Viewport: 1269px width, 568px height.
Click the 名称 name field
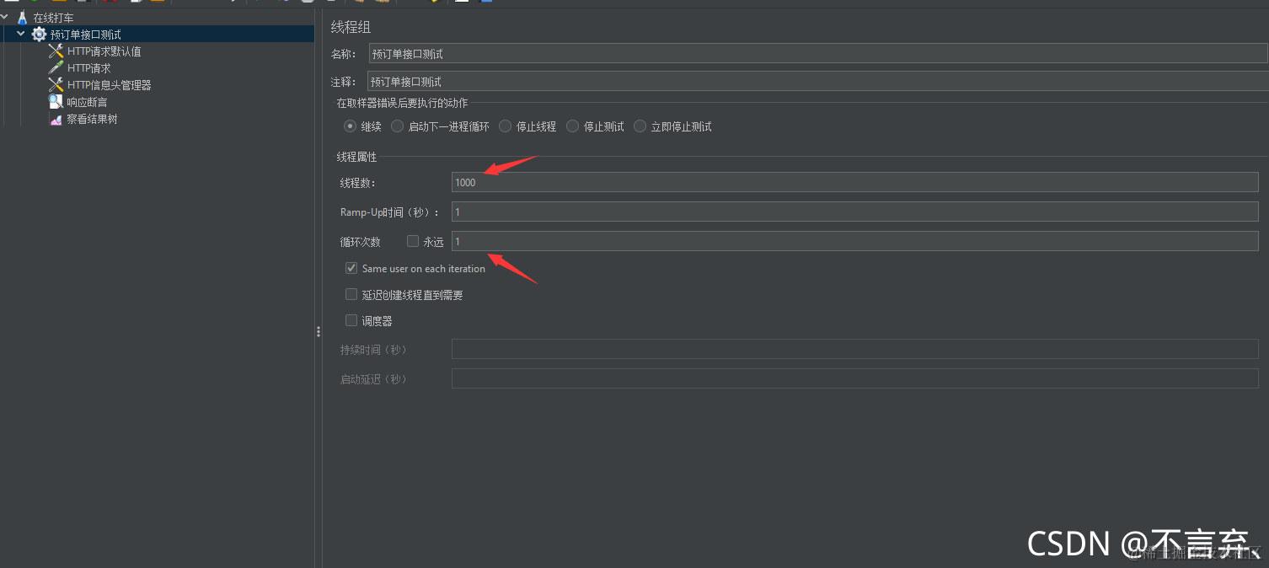pyautogui.click(x=818, y=54)
